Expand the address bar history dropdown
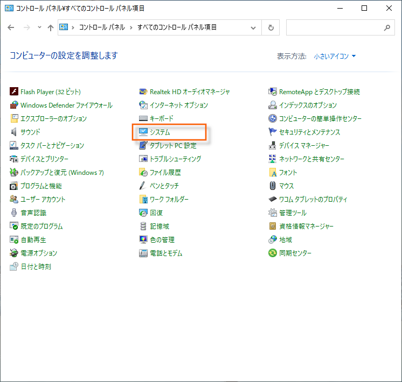The image size is (402, 382). [253, 27]
